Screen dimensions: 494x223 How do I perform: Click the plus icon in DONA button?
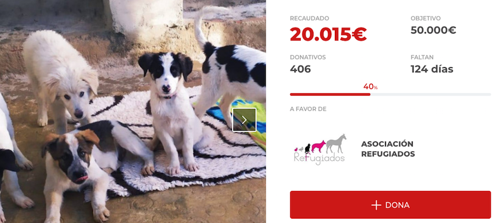tap(376, 205)
